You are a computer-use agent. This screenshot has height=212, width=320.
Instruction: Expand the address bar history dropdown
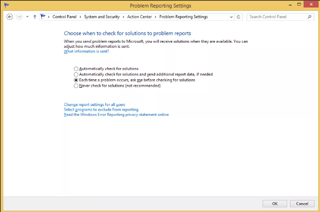pyautogui.click(x=231, y=17)
